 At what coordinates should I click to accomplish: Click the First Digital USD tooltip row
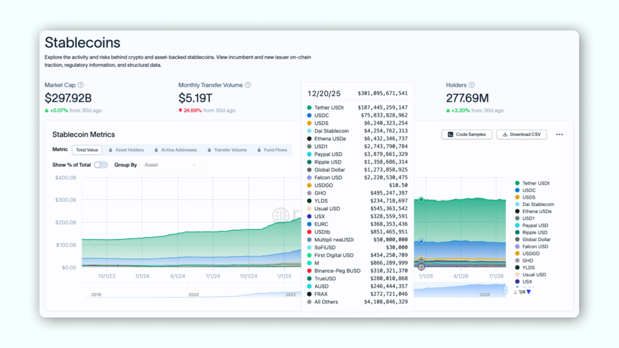point(357,256)
